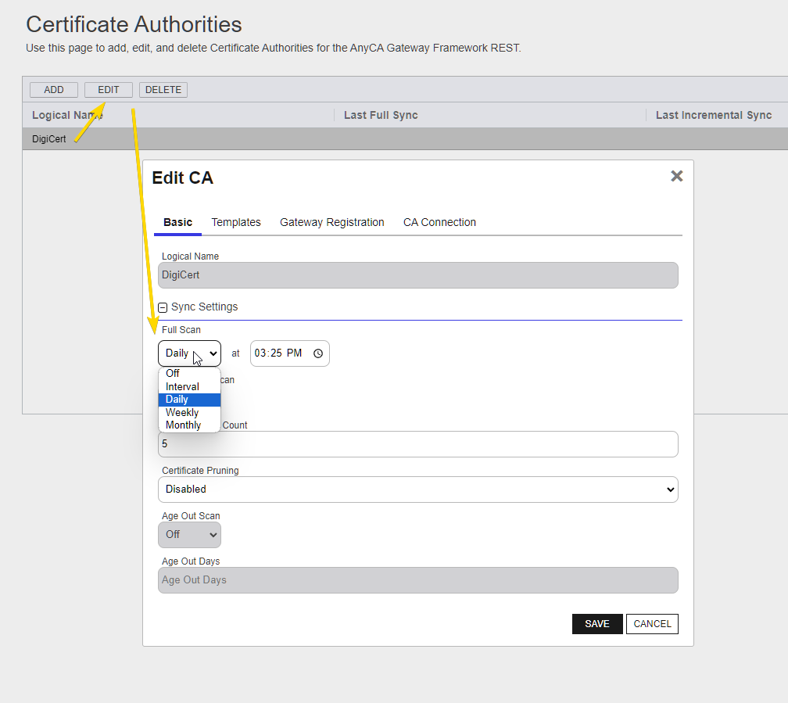Choose Daily in the open dropdown list
The image size is (788, 703).
pyautogui.click(x=177, y=400)
